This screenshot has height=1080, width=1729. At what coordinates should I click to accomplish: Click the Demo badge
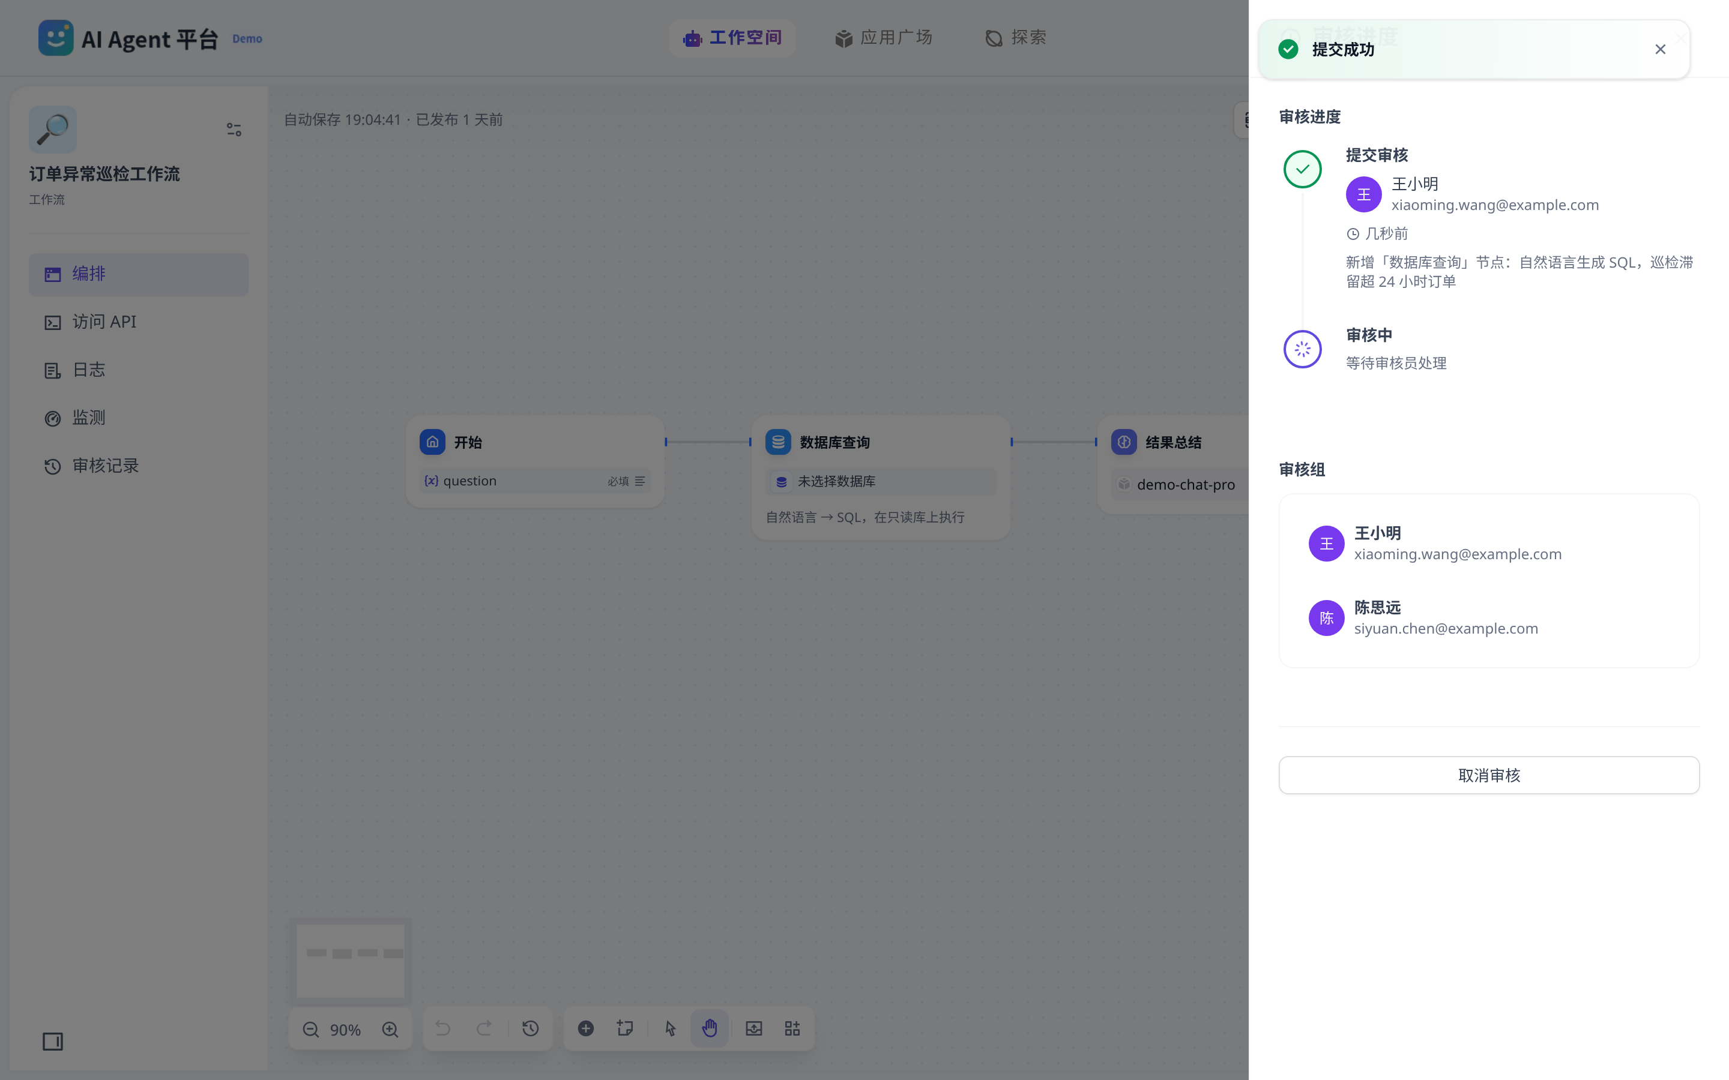point(247,38)
